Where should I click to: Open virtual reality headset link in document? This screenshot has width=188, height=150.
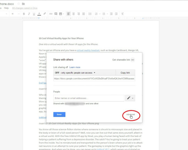[88, 50]
